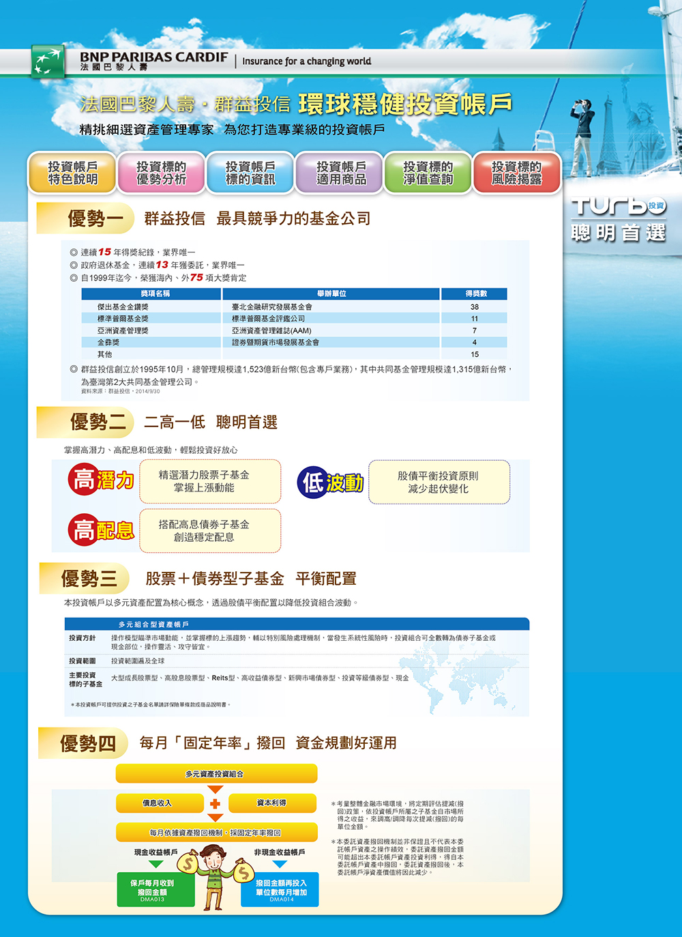Click the 二高一低 聰明首選 heading
The image size is (682, 937).
(x=211, y=422)
